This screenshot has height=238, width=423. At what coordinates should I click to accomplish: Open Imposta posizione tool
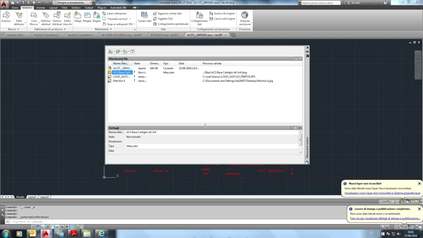pos(245,19)
